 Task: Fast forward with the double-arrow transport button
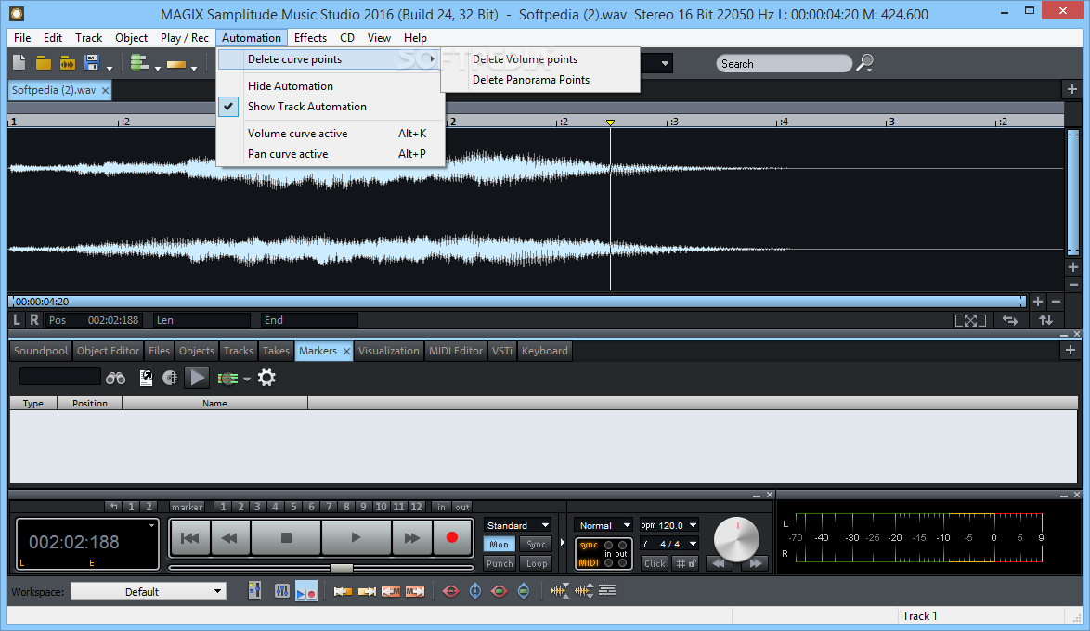(411, 538)
